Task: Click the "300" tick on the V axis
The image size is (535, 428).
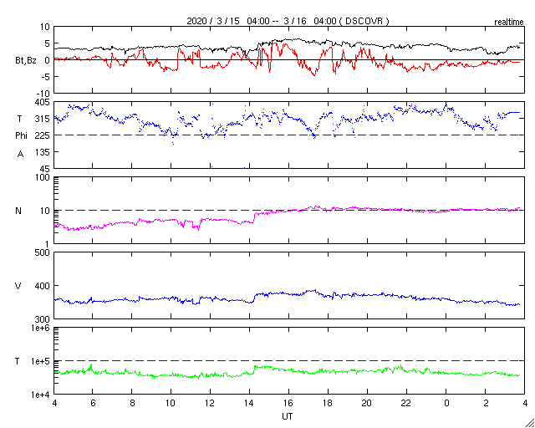Action: 43,319
